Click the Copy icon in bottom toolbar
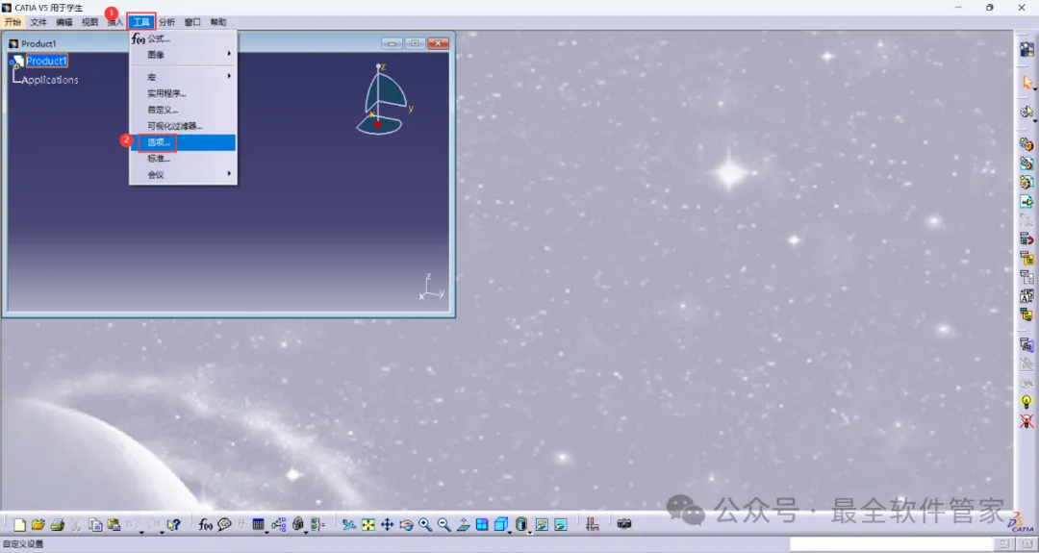This screenshot has height=553, width=1039. (95, 525)
